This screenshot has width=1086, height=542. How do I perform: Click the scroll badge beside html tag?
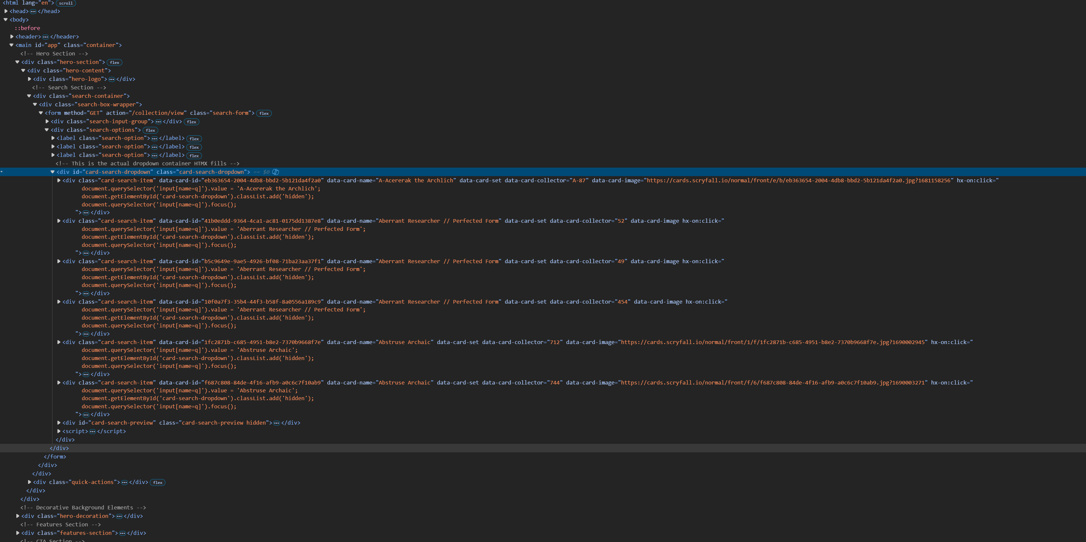(66, 3)
